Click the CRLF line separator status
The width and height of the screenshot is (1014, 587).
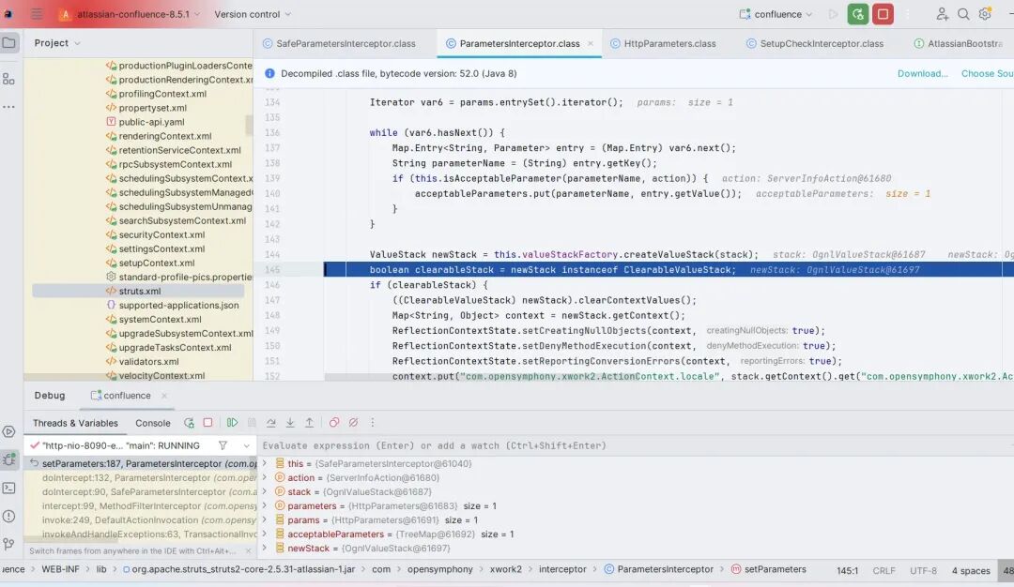coord(883,570)
